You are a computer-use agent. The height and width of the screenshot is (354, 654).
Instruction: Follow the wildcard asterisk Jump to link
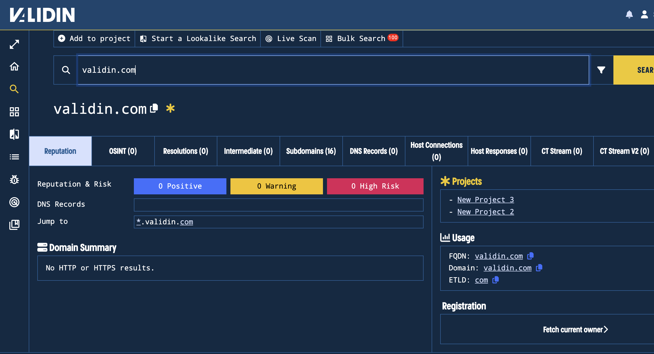click(138, 221)
